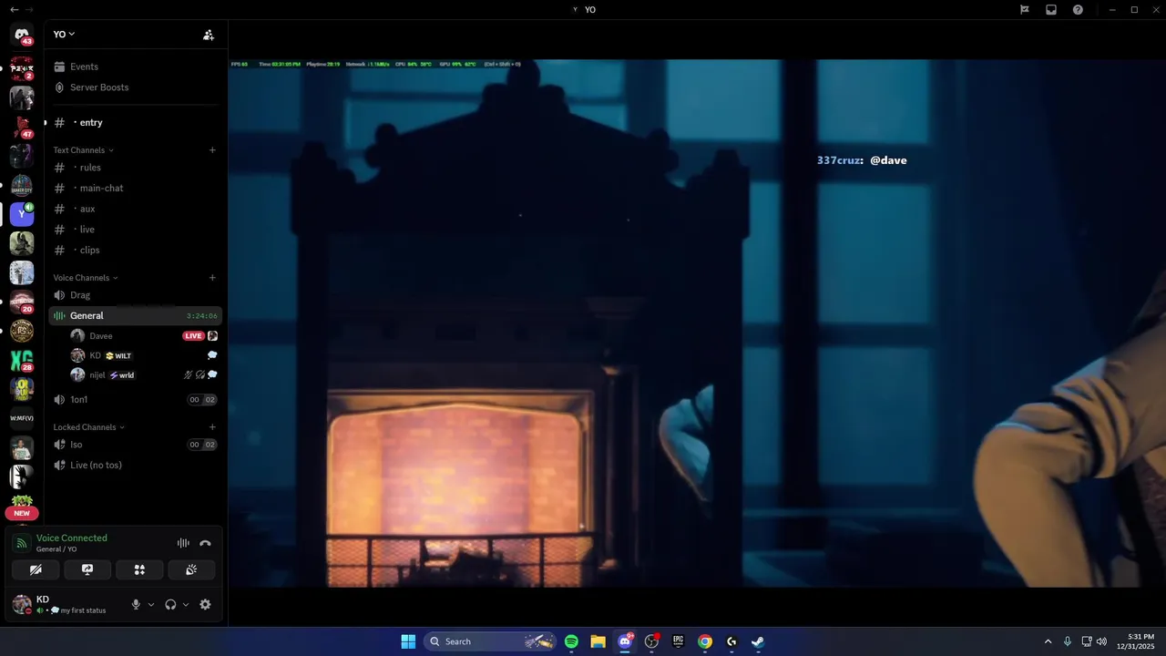Deafen with the headphones icon

point(170,604)
